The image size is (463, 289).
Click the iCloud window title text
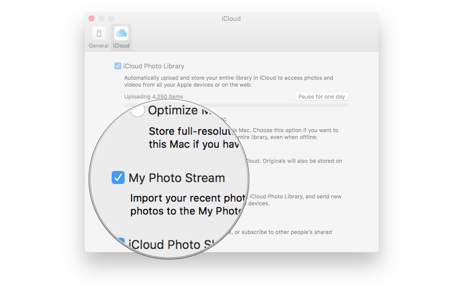click(231, 19)
